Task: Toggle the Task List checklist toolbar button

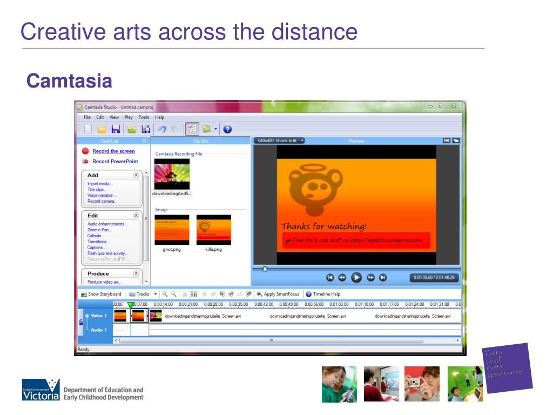Action: click(192, 129)
